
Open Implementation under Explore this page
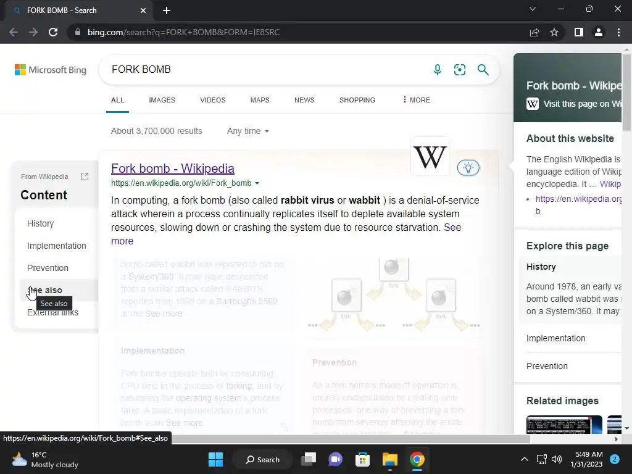(x=555, y=339)
